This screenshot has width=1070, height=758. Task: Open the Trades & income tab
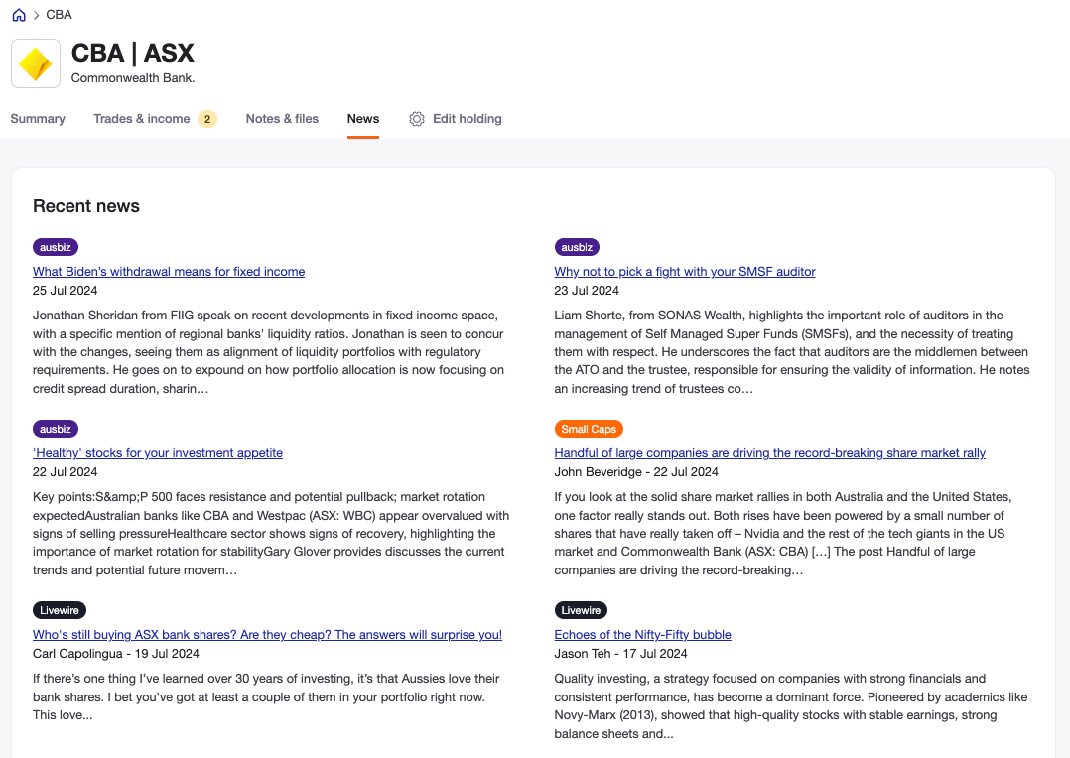[x=142, y=118]
